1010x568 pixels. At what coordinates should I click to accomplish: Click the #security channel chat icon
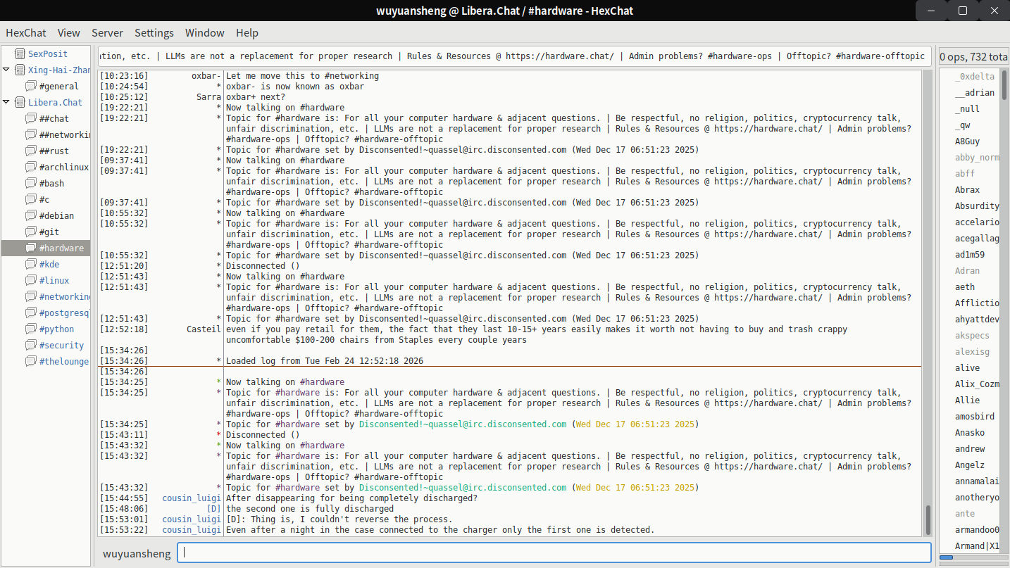[x=31, y=345]
